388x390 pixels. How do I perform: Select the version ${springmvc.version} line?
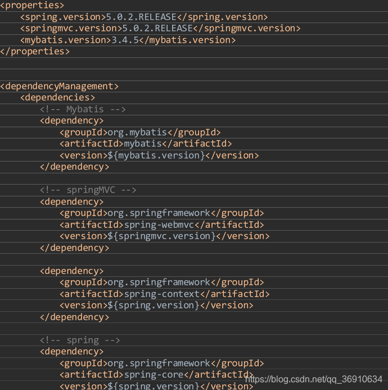point(165,236)
